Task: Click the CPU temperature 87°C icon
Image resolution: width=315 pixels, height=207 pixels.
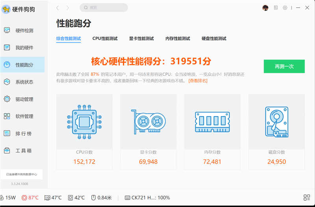Action: point(24,198)
